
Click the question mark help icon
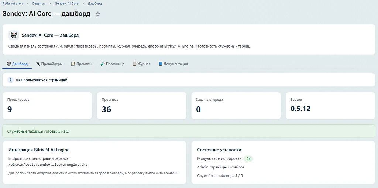coord(10,80)
